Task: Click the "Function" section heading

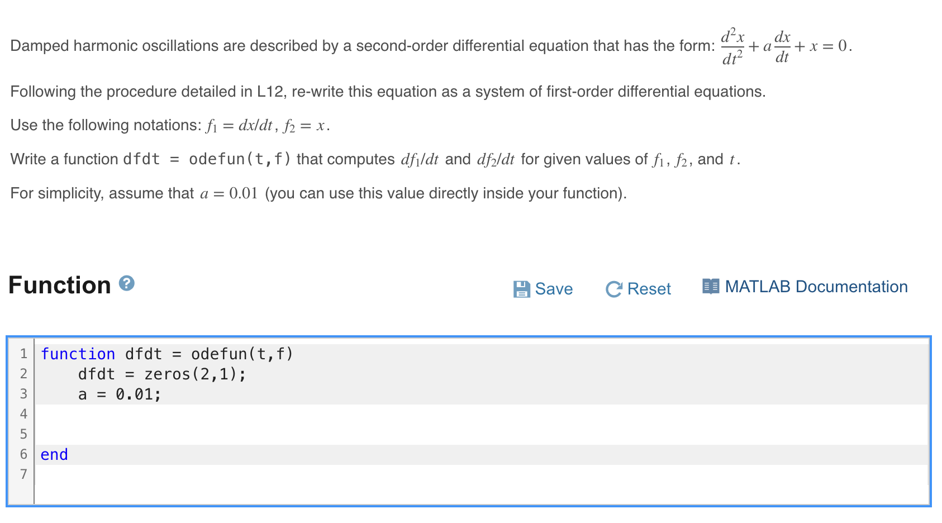Action: (60, 285)
